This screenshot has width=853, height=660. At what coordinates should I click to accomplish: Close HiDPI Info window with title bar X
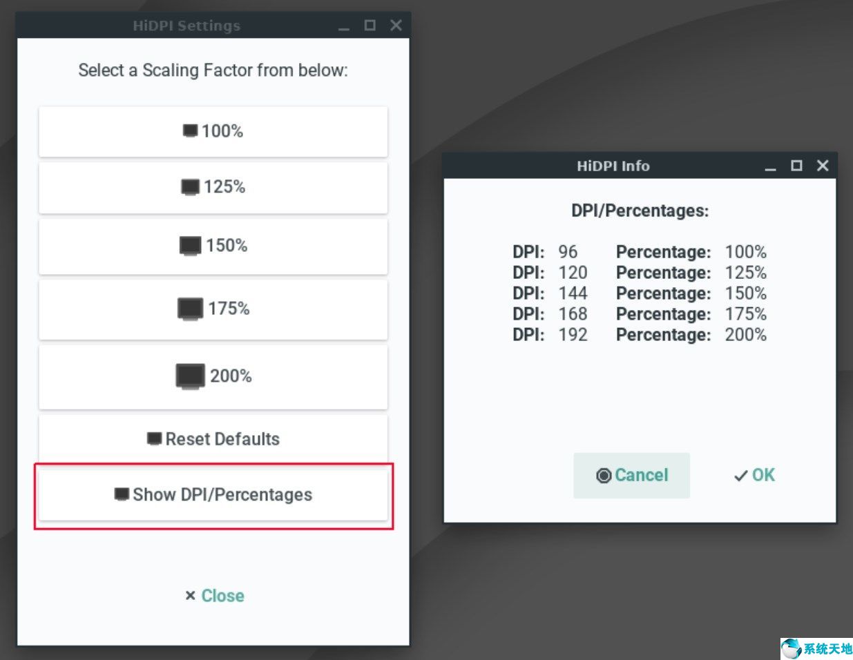click(x=822, y=166)
